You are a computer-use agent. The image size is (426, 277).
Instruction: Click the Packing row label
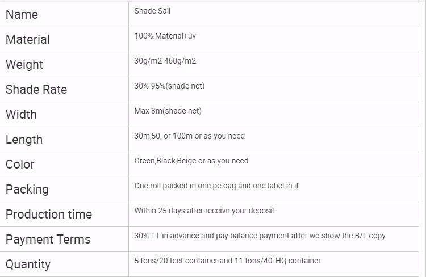click(x=27, y=190)
